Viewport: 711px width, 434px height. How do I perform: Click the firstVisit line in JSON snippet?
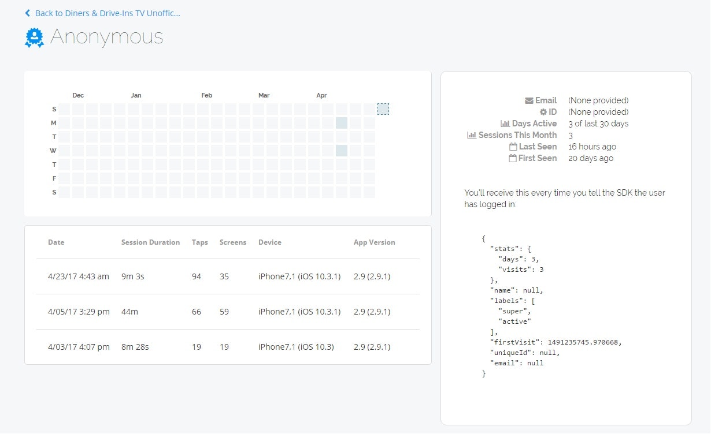556,342
